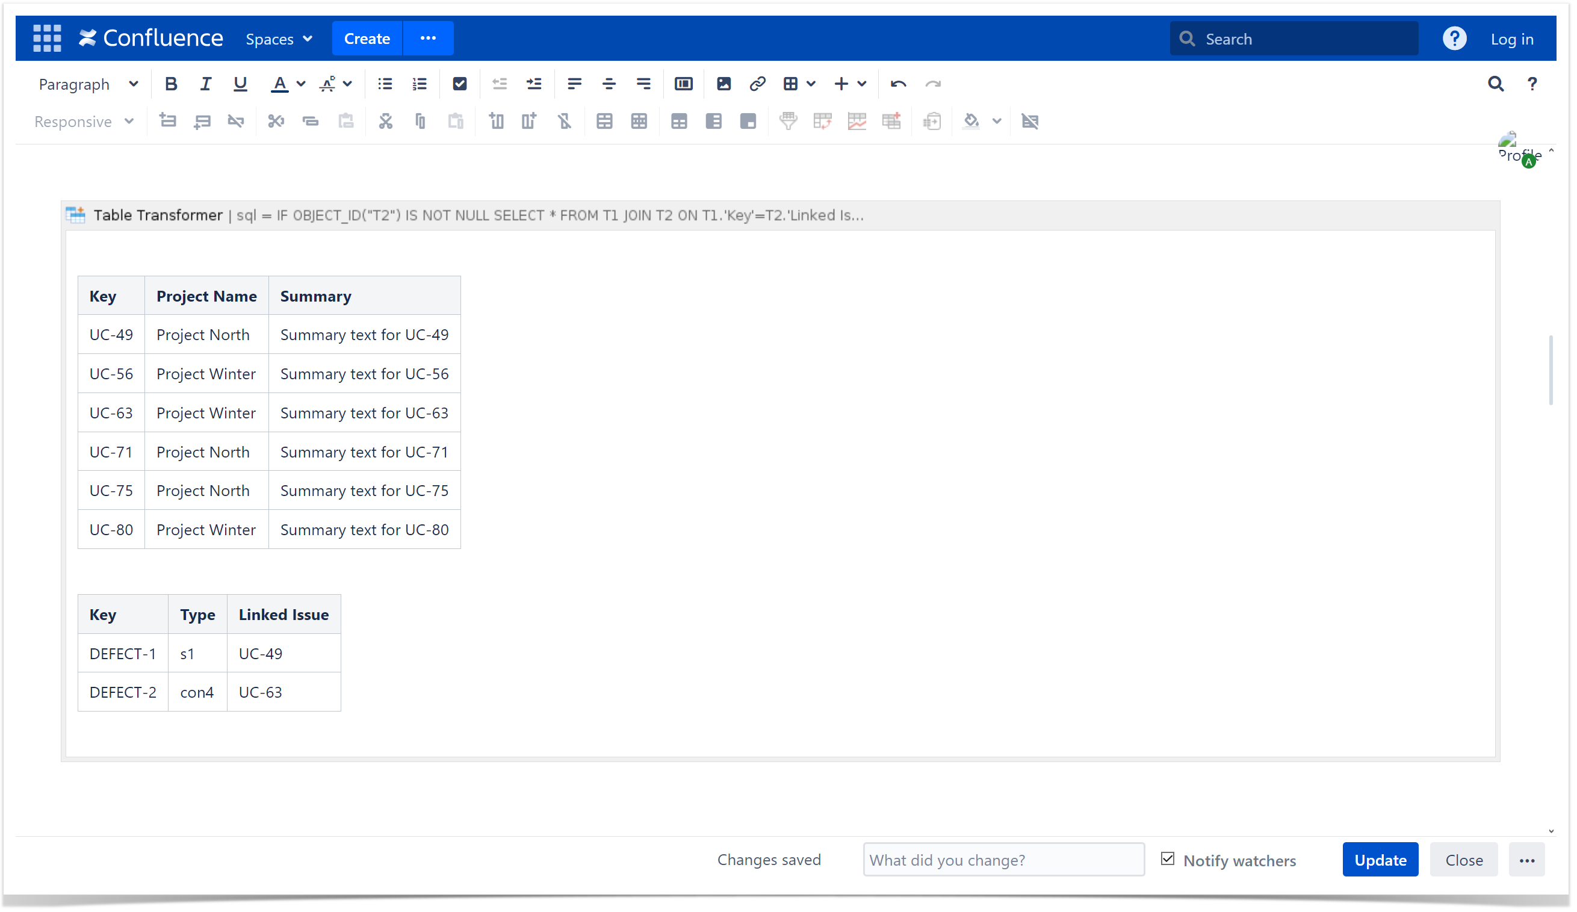Viewport: 1577px width, 912px height.
Task: Click the insert image icon
Action: [724, 84]
